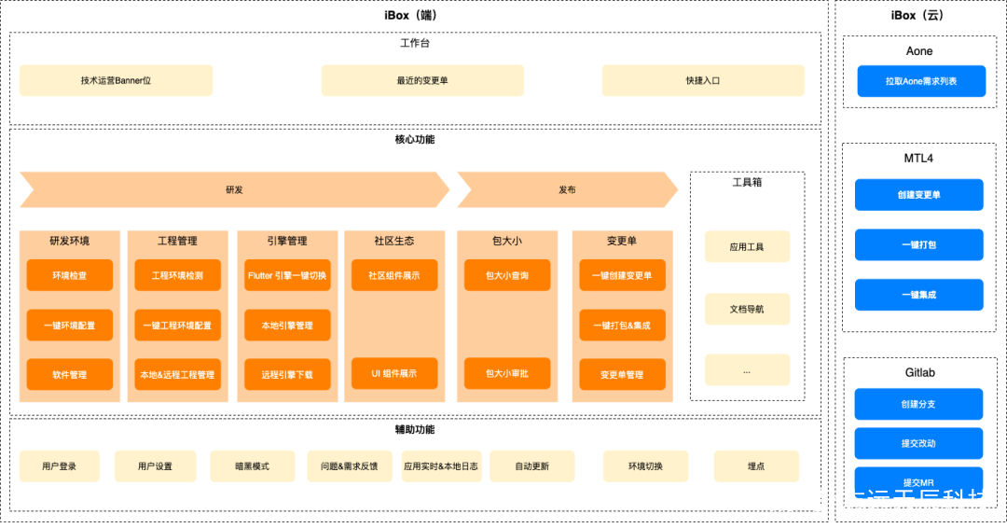
Task: Click the 工具箱 heading
Action: point(747,183)
